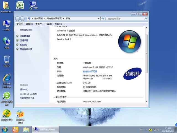Click the Forward navigation arrow button
177x133 pixels.
click(x=23, y=19)
